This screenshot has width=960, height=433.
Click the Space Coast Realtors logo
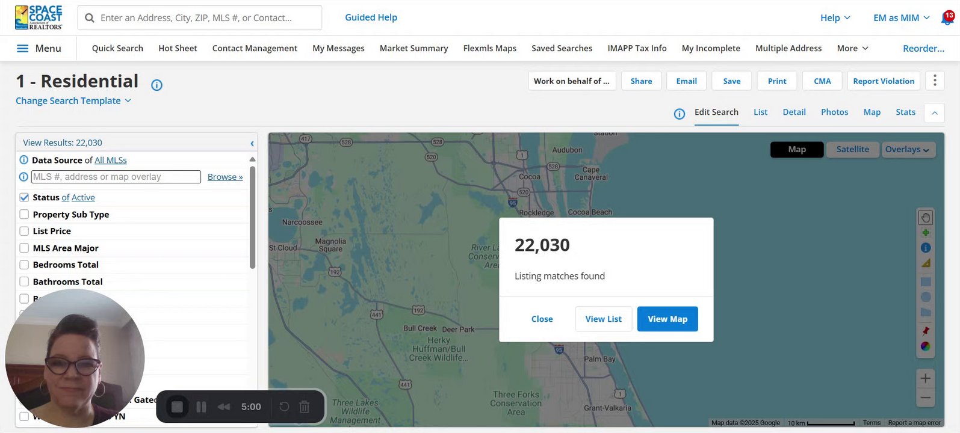pyautogui.click(x=39, y=17)
